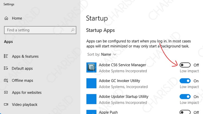Disable the Adobe GC Invoker Utility toggle

[185, 81]
